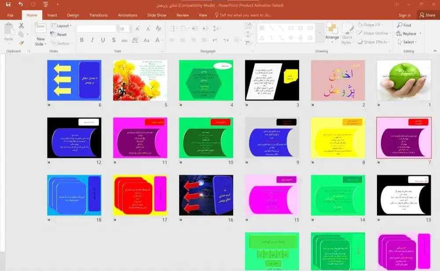Open the character spacing options
The width and height of the screenshot is (440, 271).
135,40
